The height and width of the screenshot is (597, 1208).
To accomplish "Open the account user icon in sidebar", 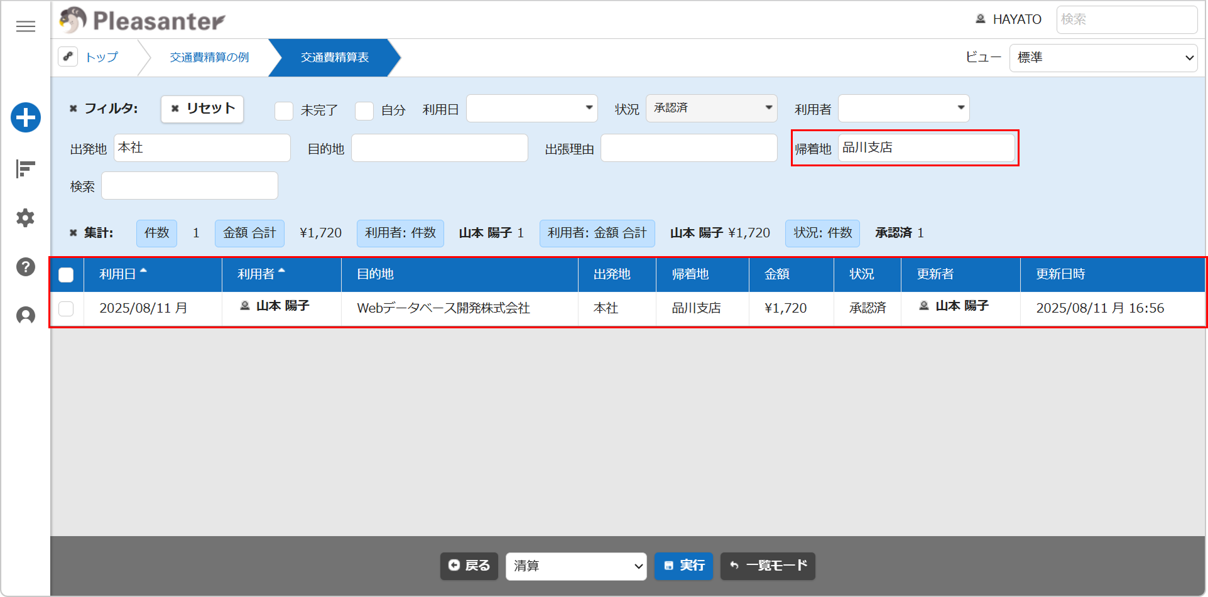I will [26, 315].
